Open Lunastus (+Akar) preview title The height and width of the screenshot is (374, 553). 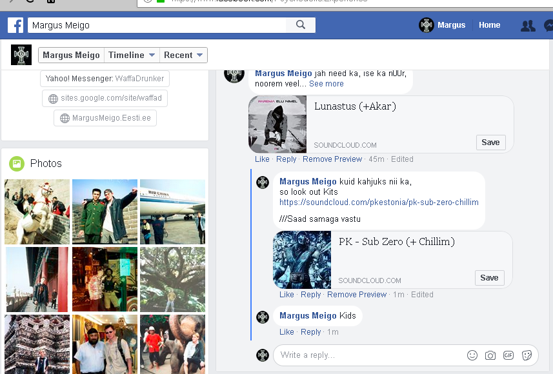click(x=355, y=106)
